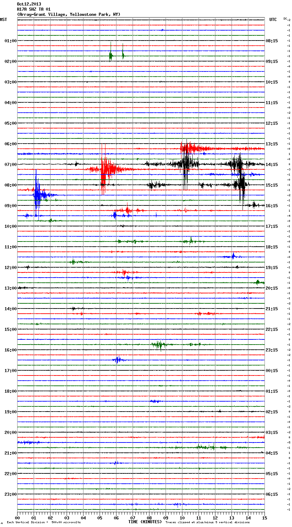Pick the 20:00 MST row label
This screenshot has height=527, width=292.
[x=10, y=433]
